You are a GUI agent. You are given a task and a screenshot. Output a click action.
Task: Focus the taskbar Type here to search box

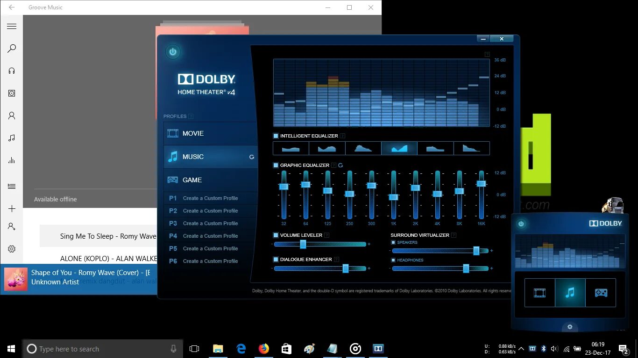(103, 349)
